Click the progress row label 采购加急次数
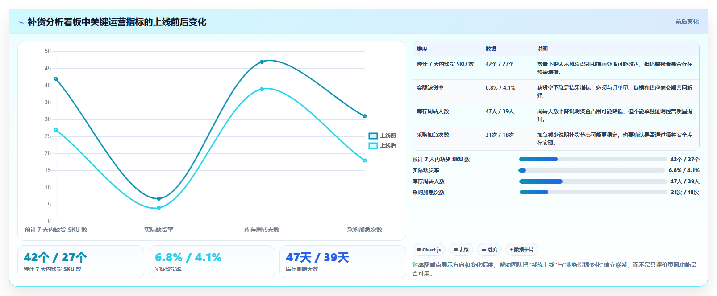 pos(428,193)
